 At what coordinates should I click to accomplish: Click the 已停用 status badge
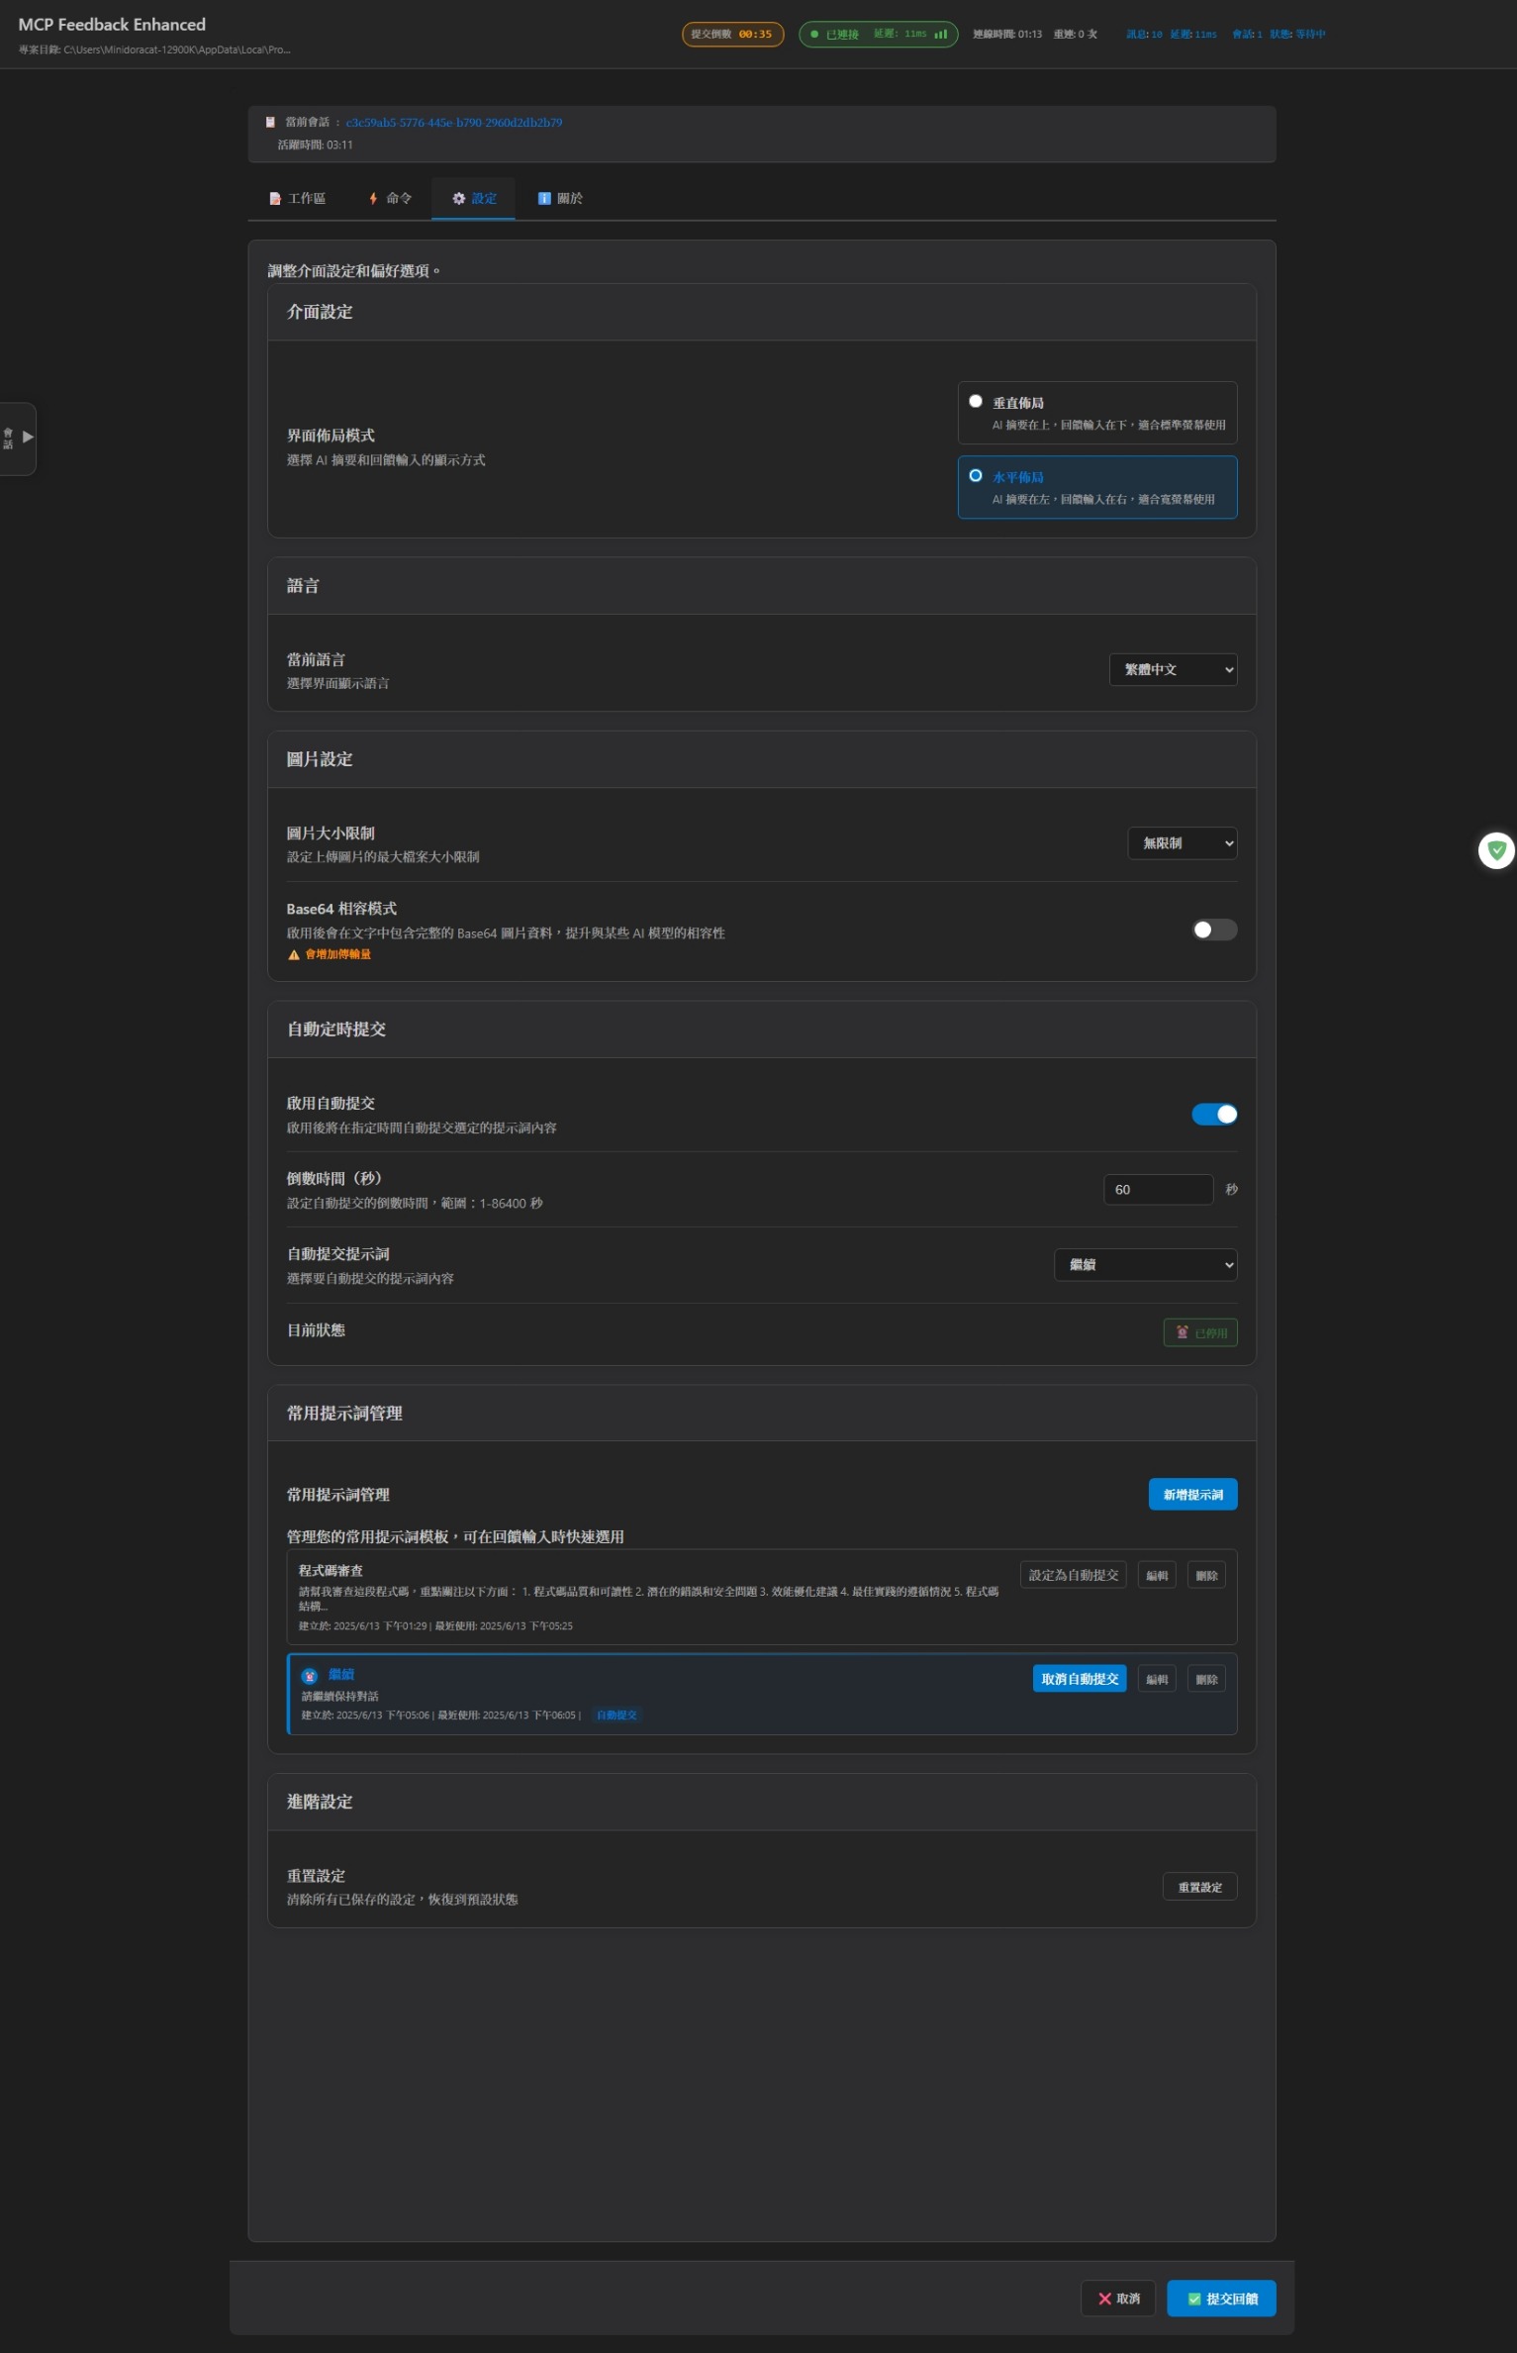[x=1200, y=1333]
